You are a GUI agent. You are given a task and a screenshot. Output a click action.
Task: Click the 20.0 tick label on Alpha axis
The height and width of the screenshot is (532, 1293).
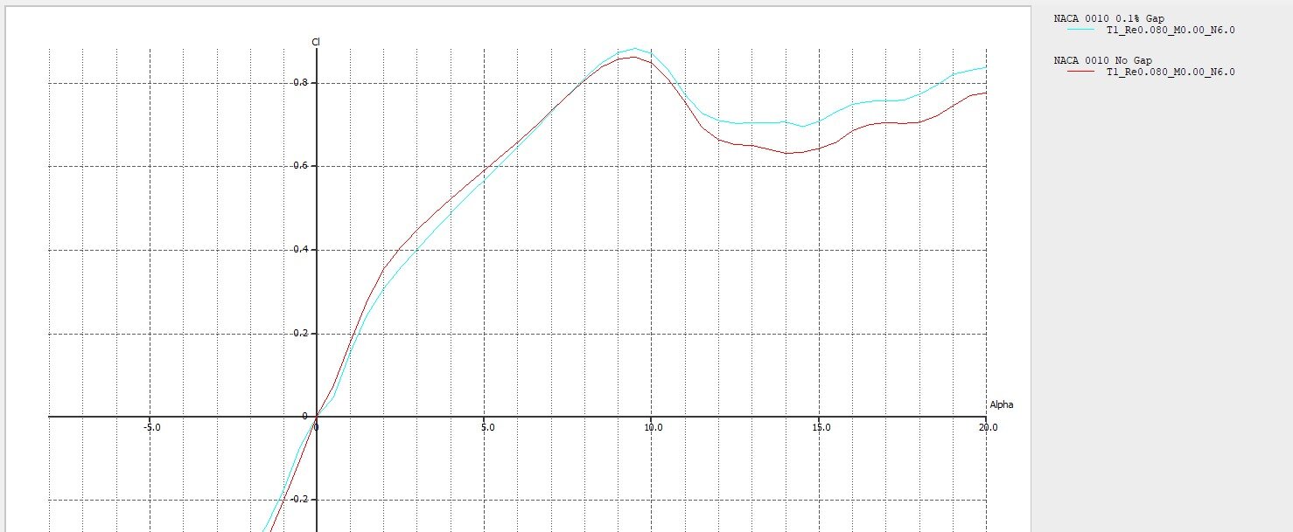click(x=987, y=428)
